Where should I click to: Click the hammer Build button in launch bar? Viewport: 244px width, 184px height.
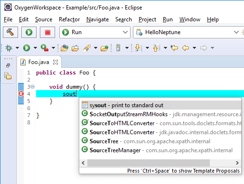(10, 32)
